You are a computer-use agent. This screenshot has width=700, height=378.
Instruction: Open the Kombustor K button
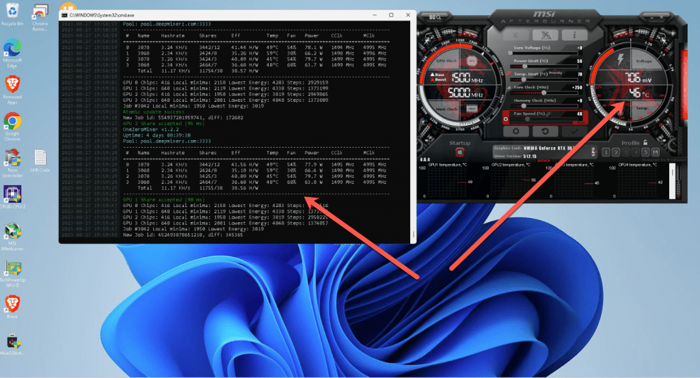[517, 34]
